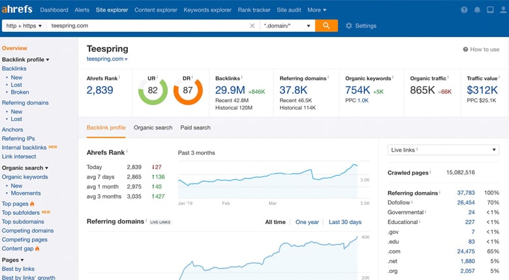
Task: Open the notifications bell icon
Action: 477,10
